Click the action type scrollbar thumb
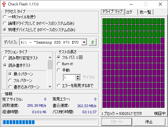The width and height of the screenshot is (168, 127). click(50, 65)
